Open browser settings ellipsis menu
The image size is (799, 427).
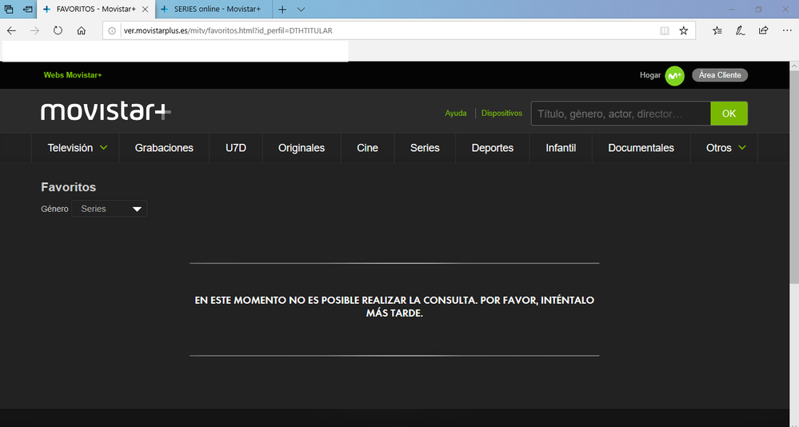pyautogui.click(x=786, y=30)
